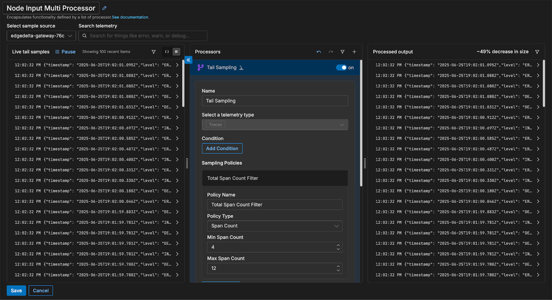Click the redo arrow in Processors

click(x=331, y=52)
